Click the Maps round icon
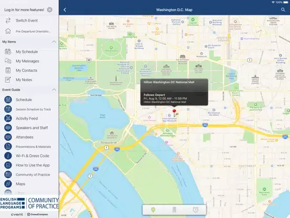This screenshot has width=290, height=218. tap(8, 184)
